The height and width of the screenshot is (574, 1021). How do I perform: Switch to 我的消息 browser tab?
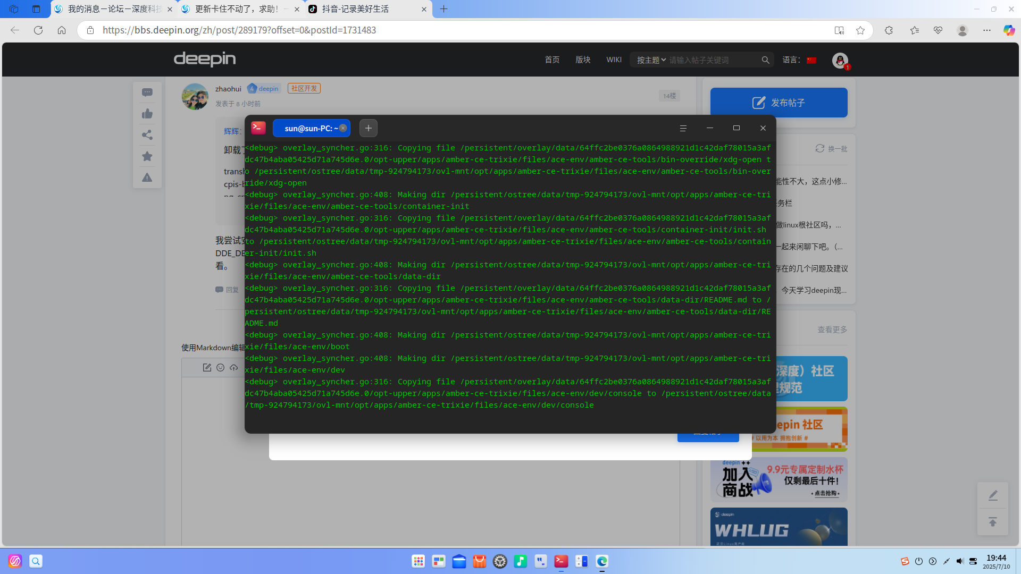(x=114, y=9)
